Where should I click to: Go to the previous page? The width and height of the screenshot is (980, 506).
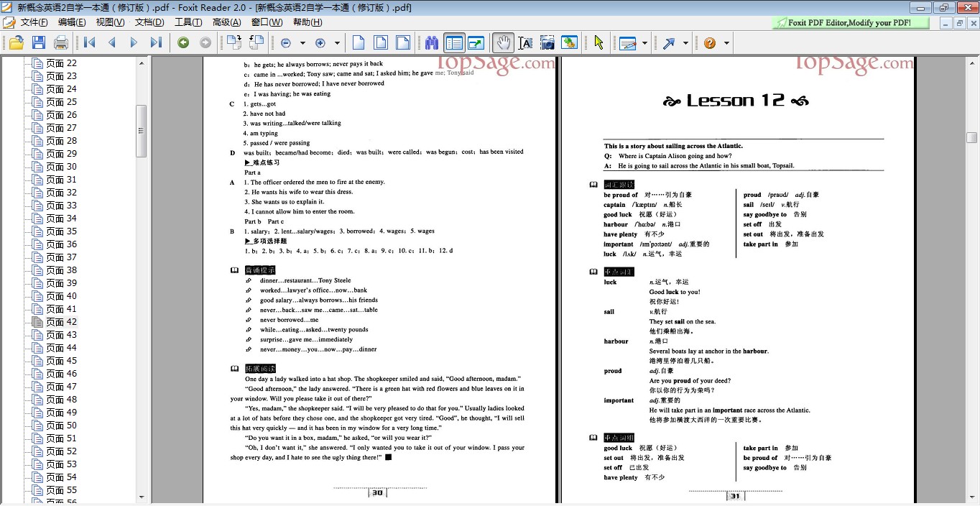pos(111,43)
